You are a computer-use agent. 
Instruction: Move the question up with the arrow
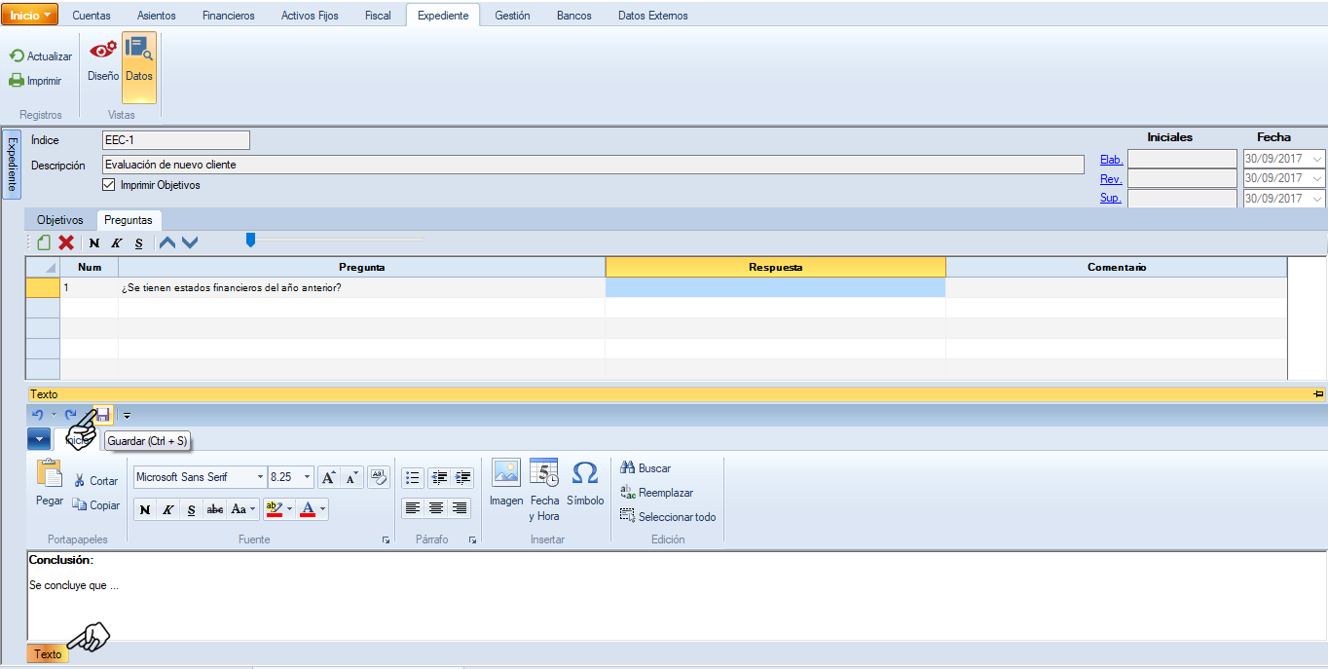[167, 242]
